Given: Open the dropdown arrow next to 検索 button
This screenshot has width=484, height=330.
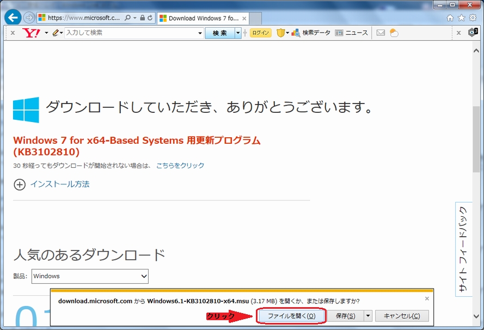Looking at the screenshot, I should click(x=238, y=33).
